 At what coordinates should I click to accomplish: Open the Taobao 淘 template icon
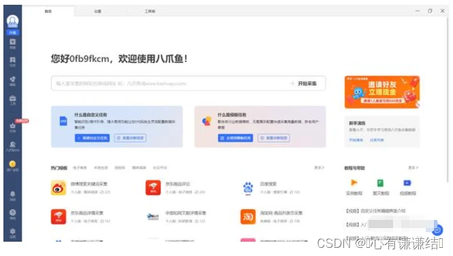coord(248,217)
